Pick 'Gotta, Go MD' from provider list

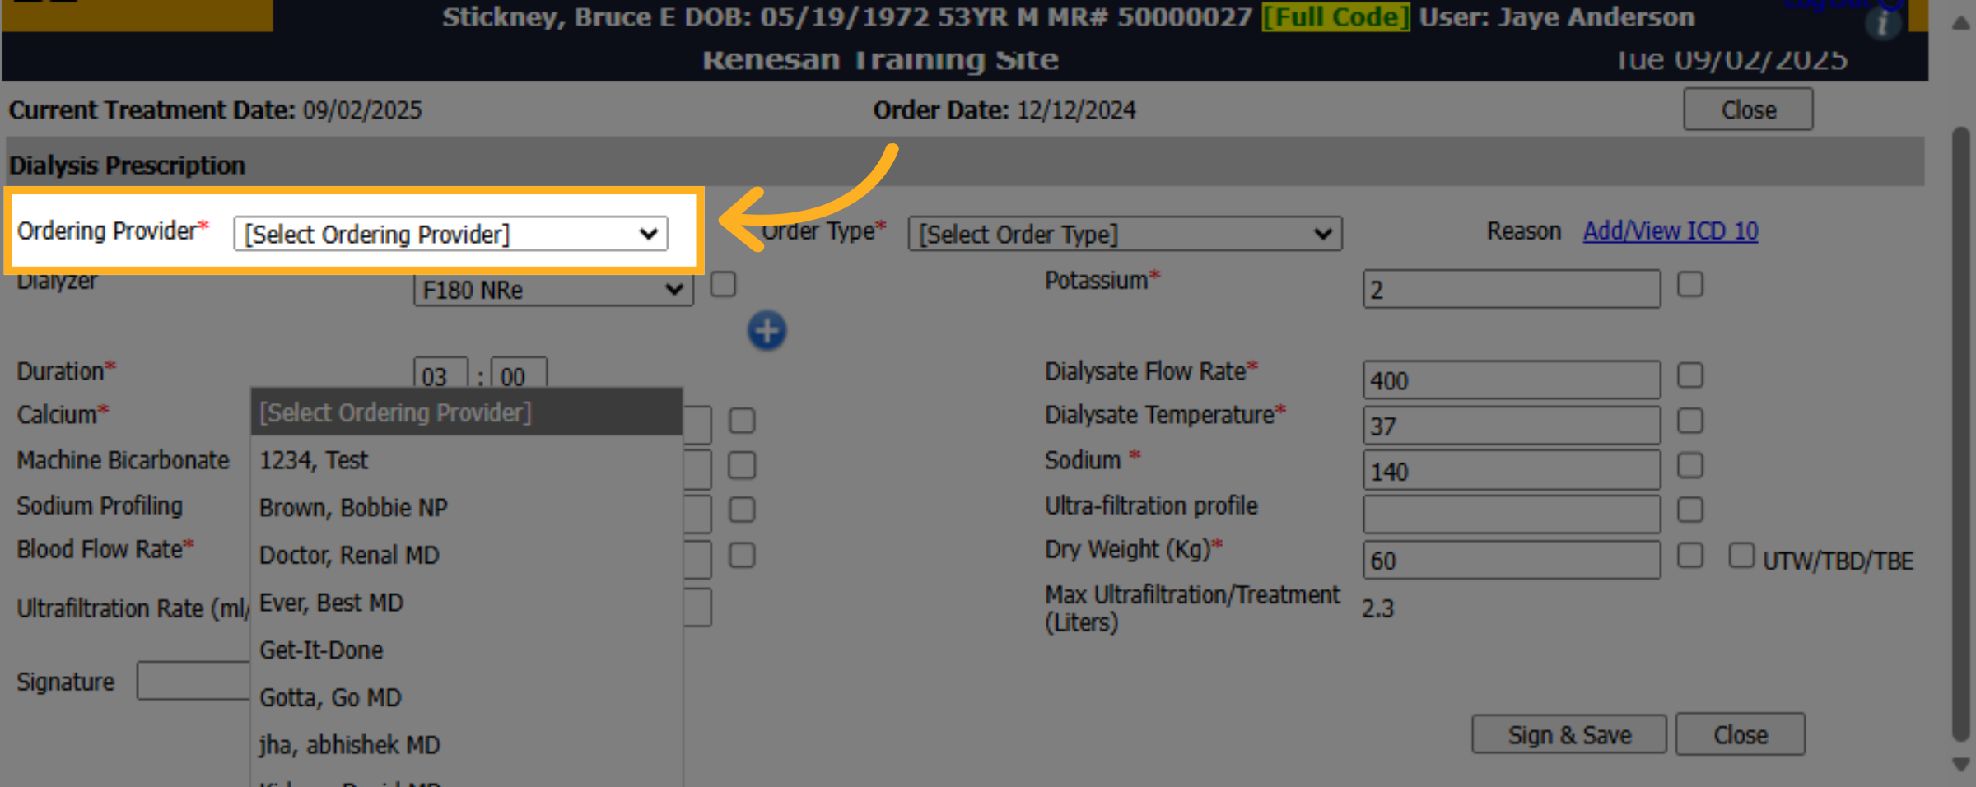[467, 697]
